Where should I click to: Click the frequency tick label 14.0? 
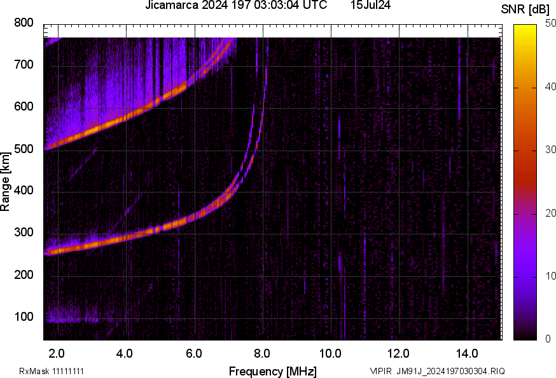click(x=467, y=354)
